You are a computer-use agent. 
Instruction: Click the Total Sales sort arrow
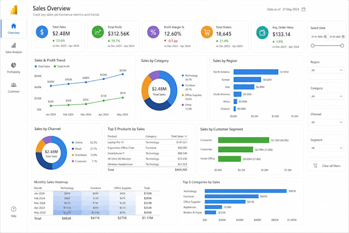click(x=186, y=136)
